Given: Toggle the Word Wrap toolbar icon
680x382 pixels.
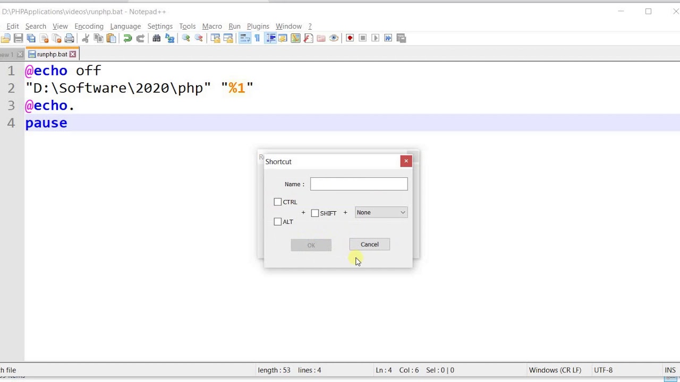Looking at the screenshot, I should (244, 38).
